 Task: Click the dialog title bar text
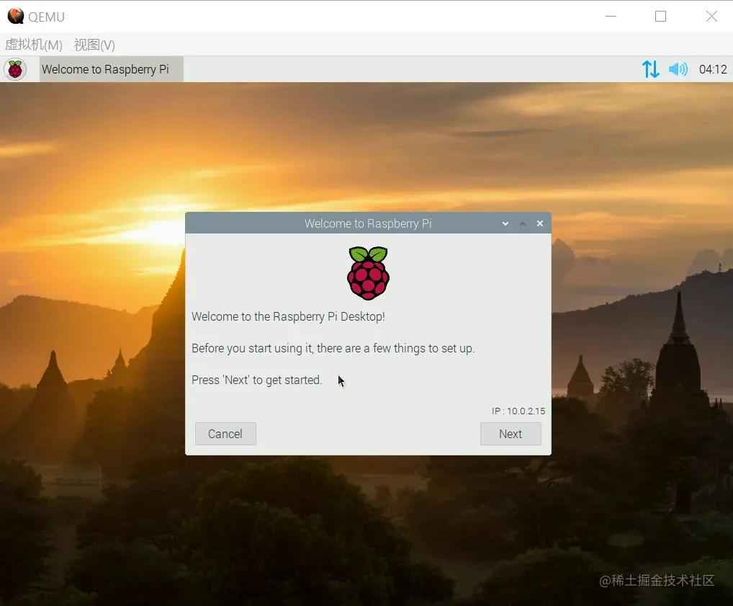(368, 223)
